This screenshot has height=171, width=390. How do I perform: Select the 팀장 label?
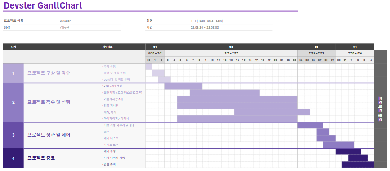[7, 27]
